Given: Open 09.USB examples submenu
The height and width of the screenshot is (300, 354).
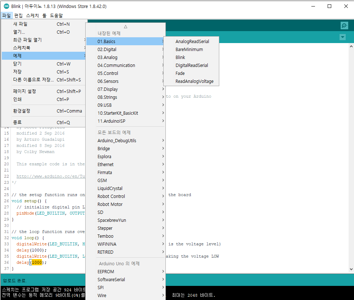Looking at the screenshot, I should point(126,105).
